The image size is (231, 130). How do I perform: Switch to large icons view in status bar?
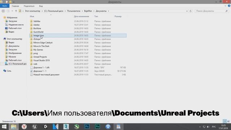click(x=228, y=121)
